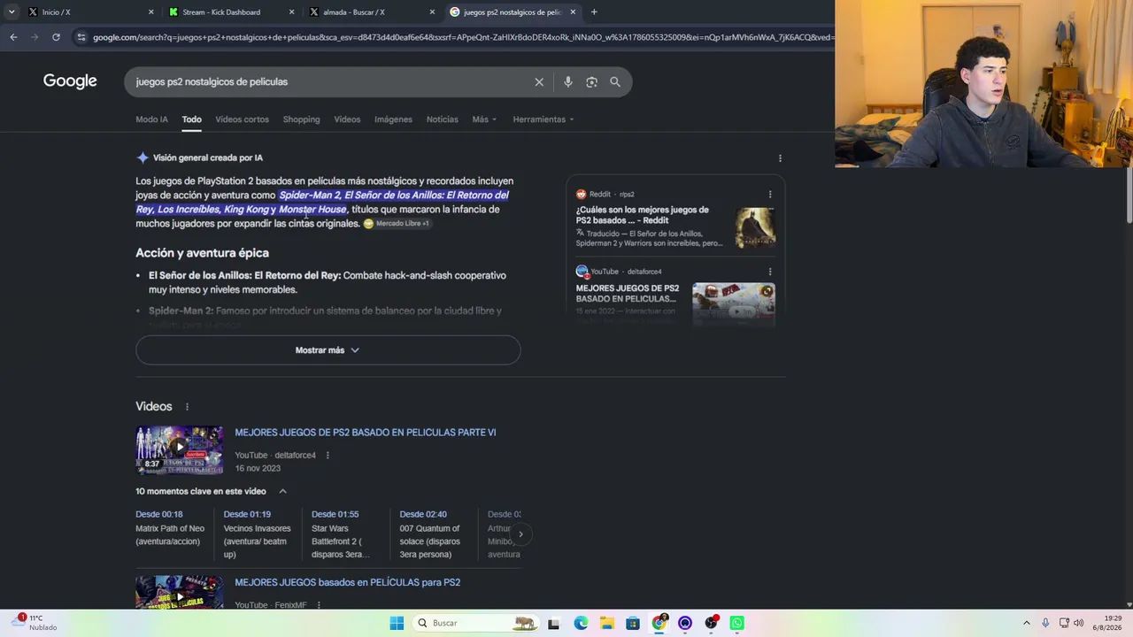Switch to the almada - Buscar / X tab

point(370,12)
